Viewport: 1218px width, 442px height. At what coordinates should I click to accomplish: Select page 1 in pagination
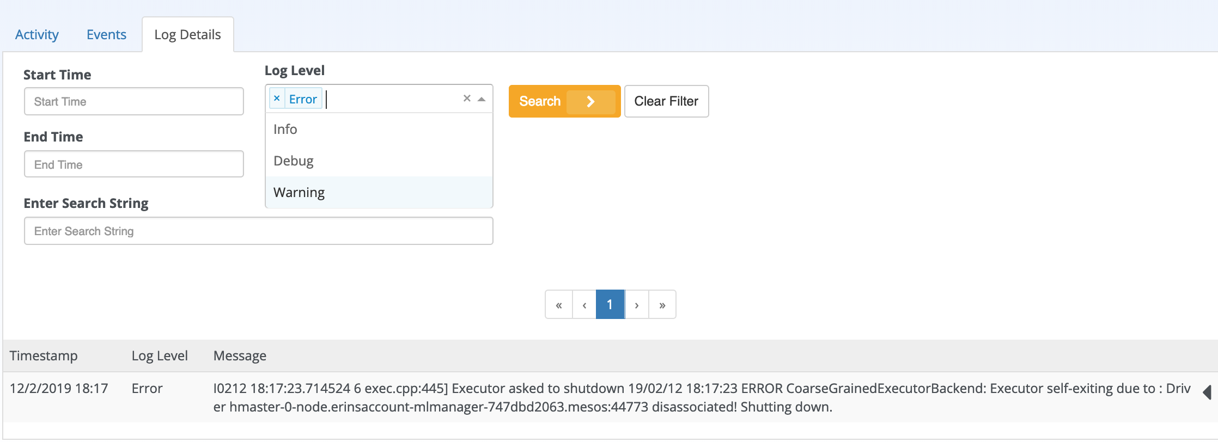coord(610,305)
